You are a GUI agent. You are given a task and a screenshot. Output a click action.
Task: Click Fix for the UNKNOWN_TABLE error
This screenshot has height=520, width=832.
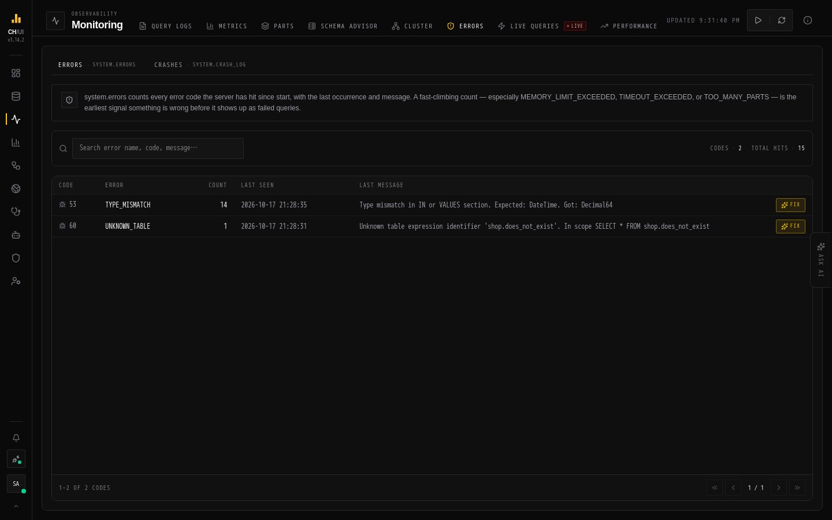coord(790,226)
